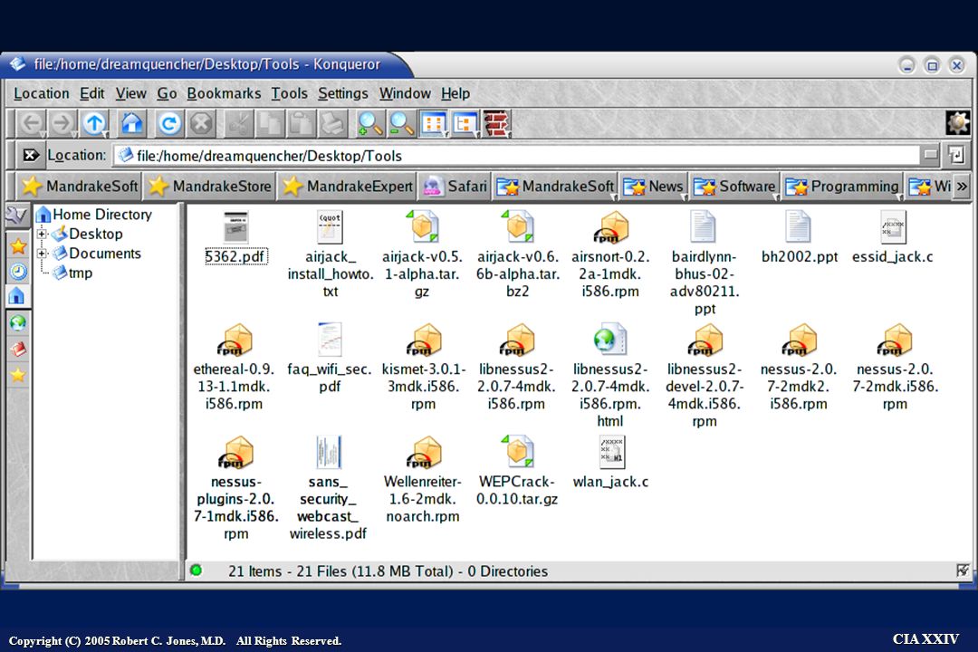Image resolution: width=978 pixels, height=652 pixels.
Task: Click the sidebar configure button at top
Action: 16,216
